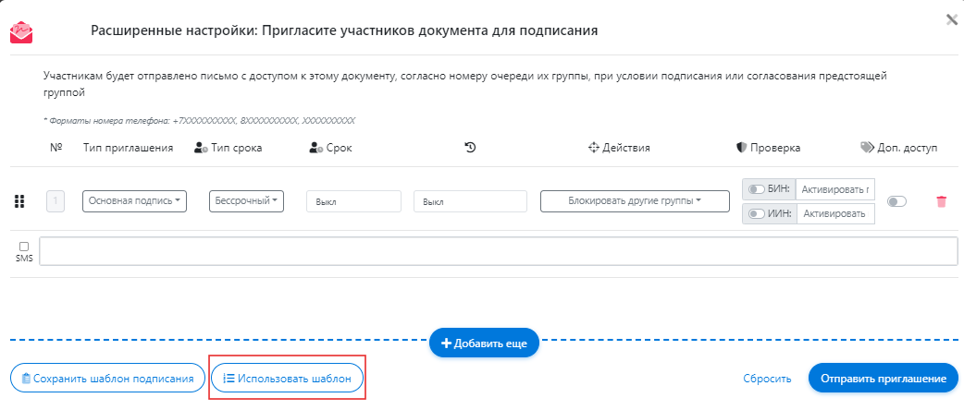Switch on the additional access toggle
This screenshot has width=964, height=410.
[x=896, y=201]
